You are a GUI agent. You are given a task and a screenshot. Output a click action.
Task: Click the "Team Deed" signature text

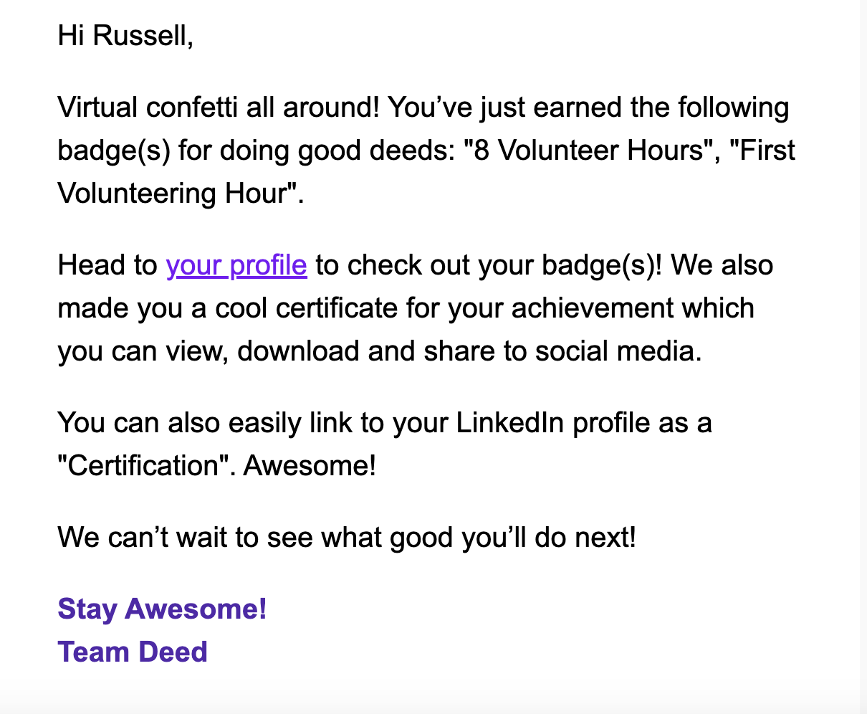[133, 652]
